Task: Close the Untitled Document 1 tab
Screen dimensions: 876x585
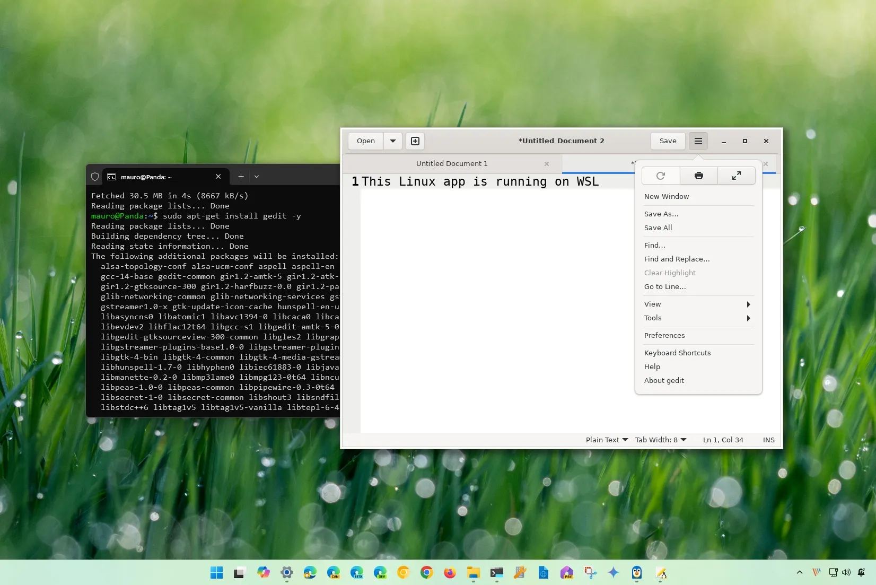Action: (547, 164)
